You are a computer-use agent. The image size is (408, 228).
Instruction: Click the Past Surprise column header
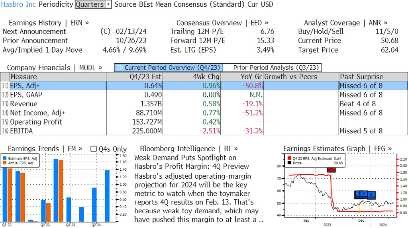tap(373, 77)
